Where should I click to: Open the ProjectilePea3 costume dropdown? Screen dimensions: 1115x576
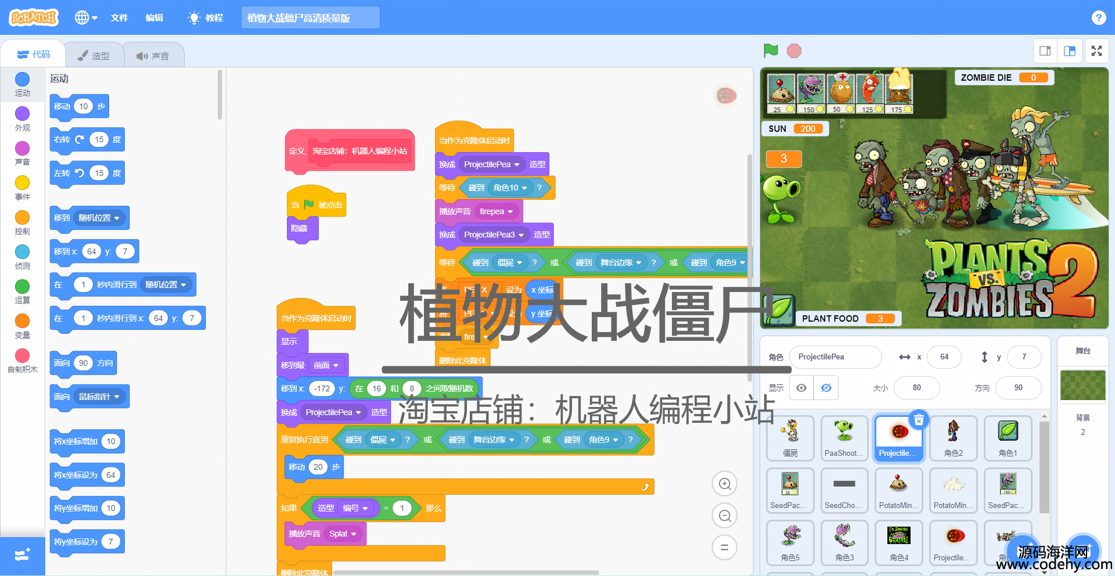[494, 235]
